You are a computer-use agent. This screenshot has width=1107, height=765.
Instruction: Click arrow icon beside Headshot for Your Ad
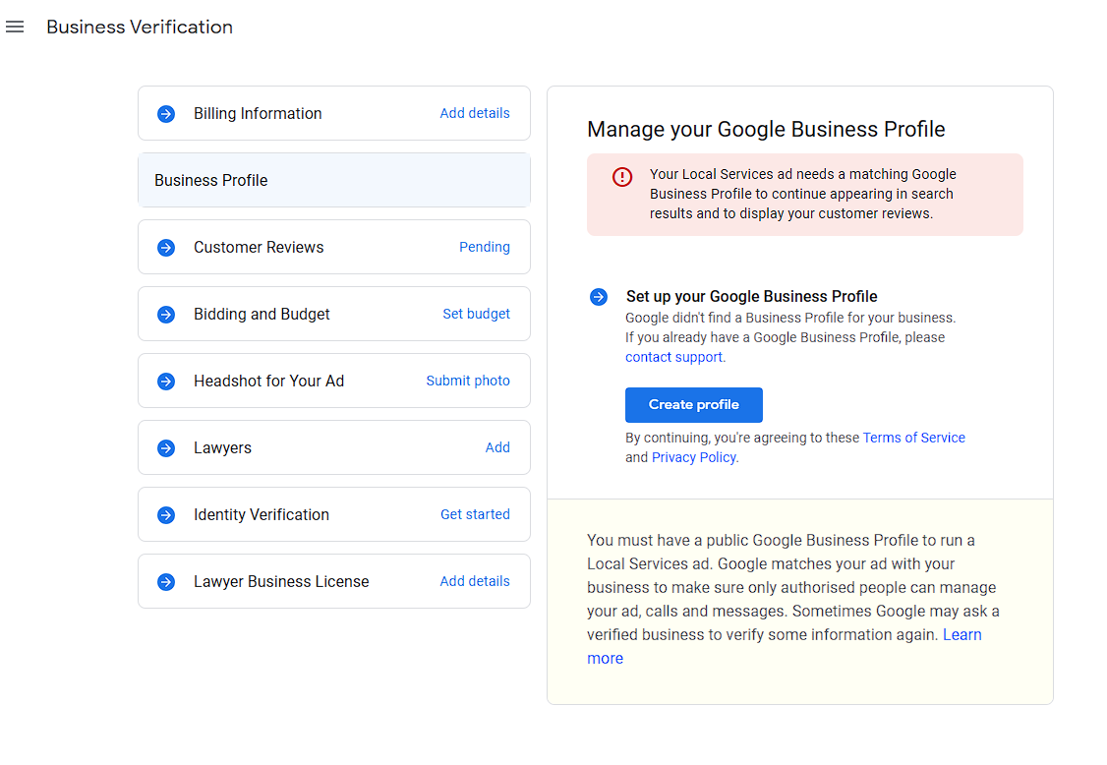pyautogui.click(x=166, y=382)
